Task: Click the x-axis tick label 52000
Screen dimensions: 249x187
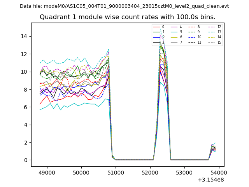Action: 150,172
